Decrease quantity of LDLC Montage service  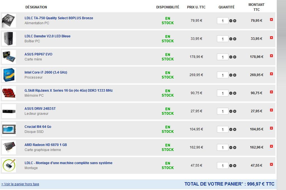(x=231, y=166)
